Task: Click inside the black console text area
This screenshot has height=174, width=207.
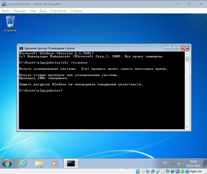Action: click(101, 109)
